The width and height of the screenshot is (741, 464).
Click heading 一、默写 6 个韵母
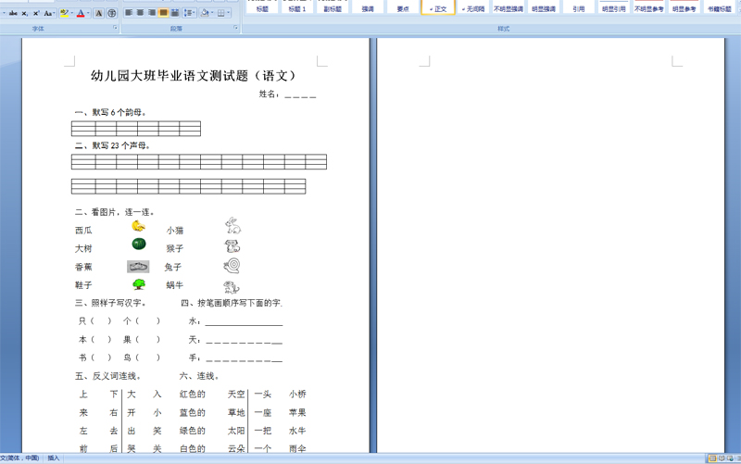pyautogui.click(x=110, y=112)
